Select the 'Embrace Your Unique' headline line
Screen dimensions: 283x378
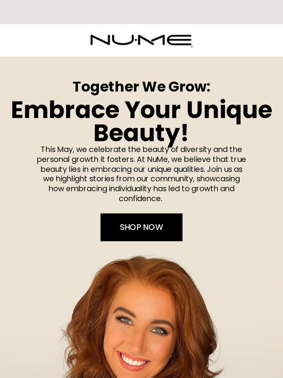point(141,110)
